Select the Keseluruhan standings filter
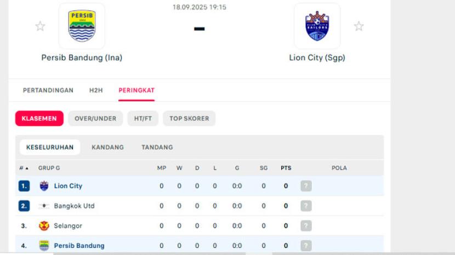This screenshot has height=255, width=455. (x=50, y=147)
